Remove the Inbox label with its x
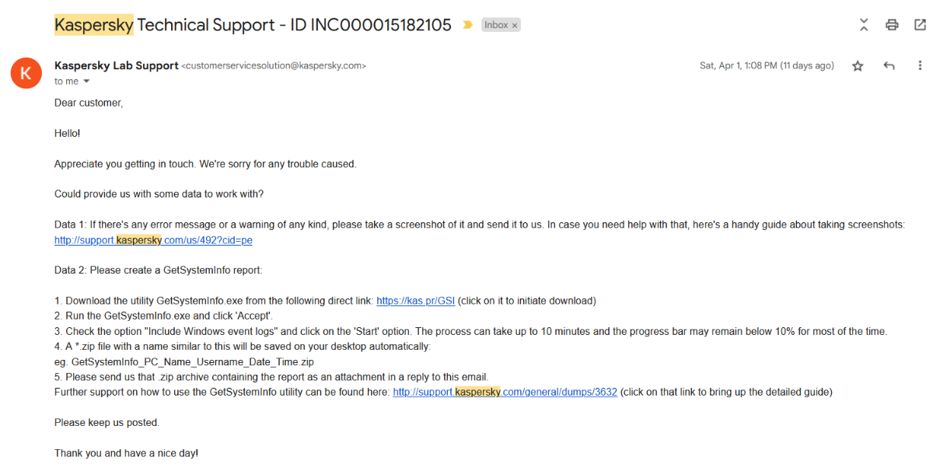Viewport: 933px width, 471px height. coord(515,26)
